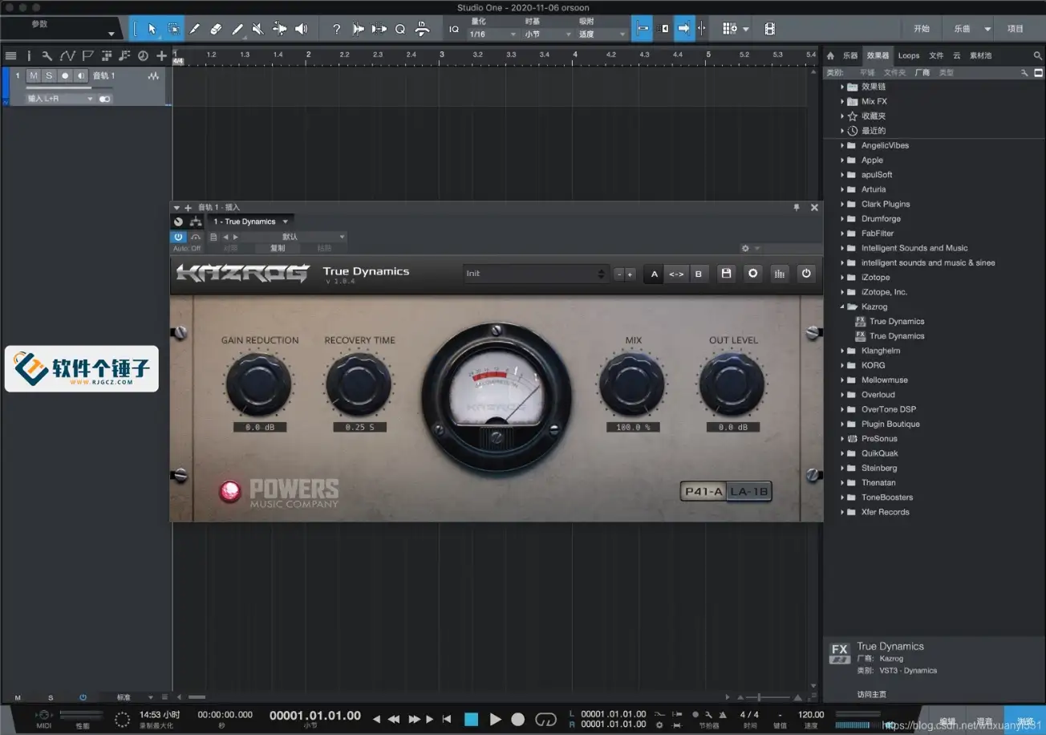
Task: Toggle the Loop button in transport
Action: pos(545,719)
